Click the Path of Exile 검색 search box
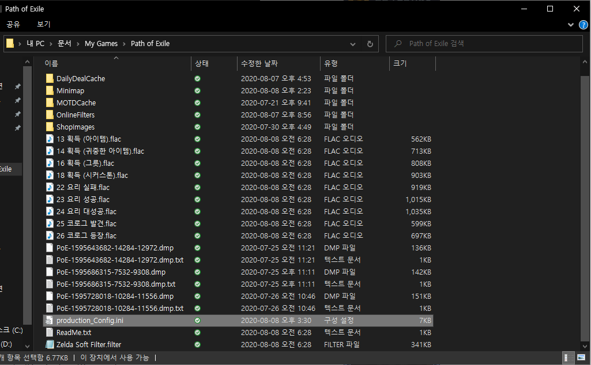Viewport: 591px width, 365px height. coord(484,44)
